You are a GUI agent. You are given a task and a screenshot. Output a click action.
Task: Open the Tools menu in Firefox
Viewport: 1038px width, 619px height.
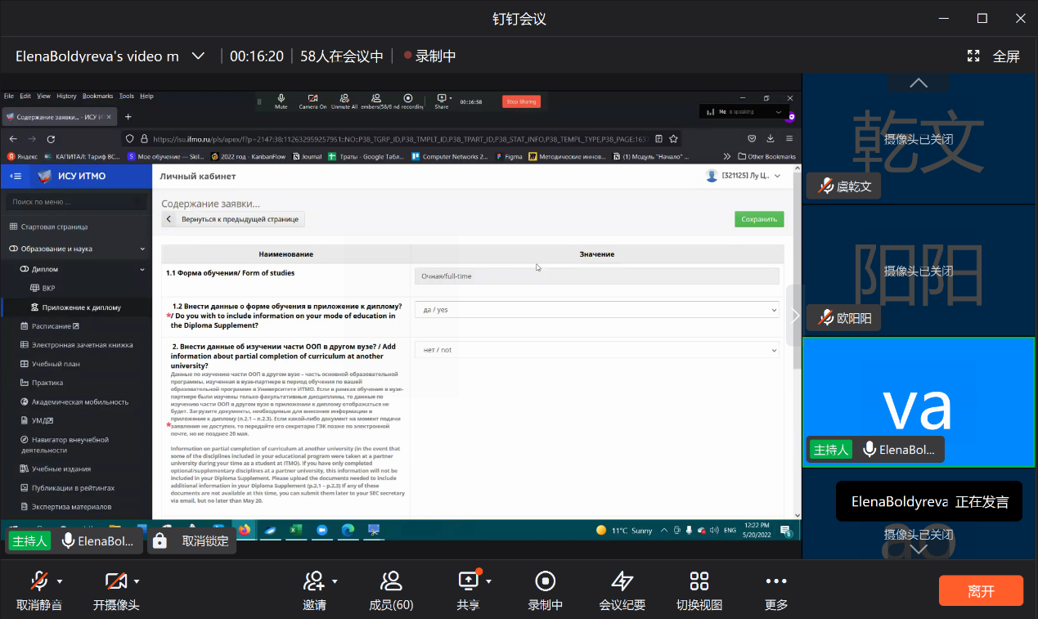(127, 96)
